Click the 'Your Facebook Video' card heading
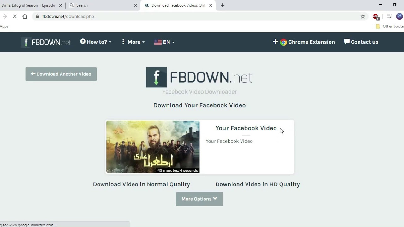404x227 pixels. tap(246, 128)
